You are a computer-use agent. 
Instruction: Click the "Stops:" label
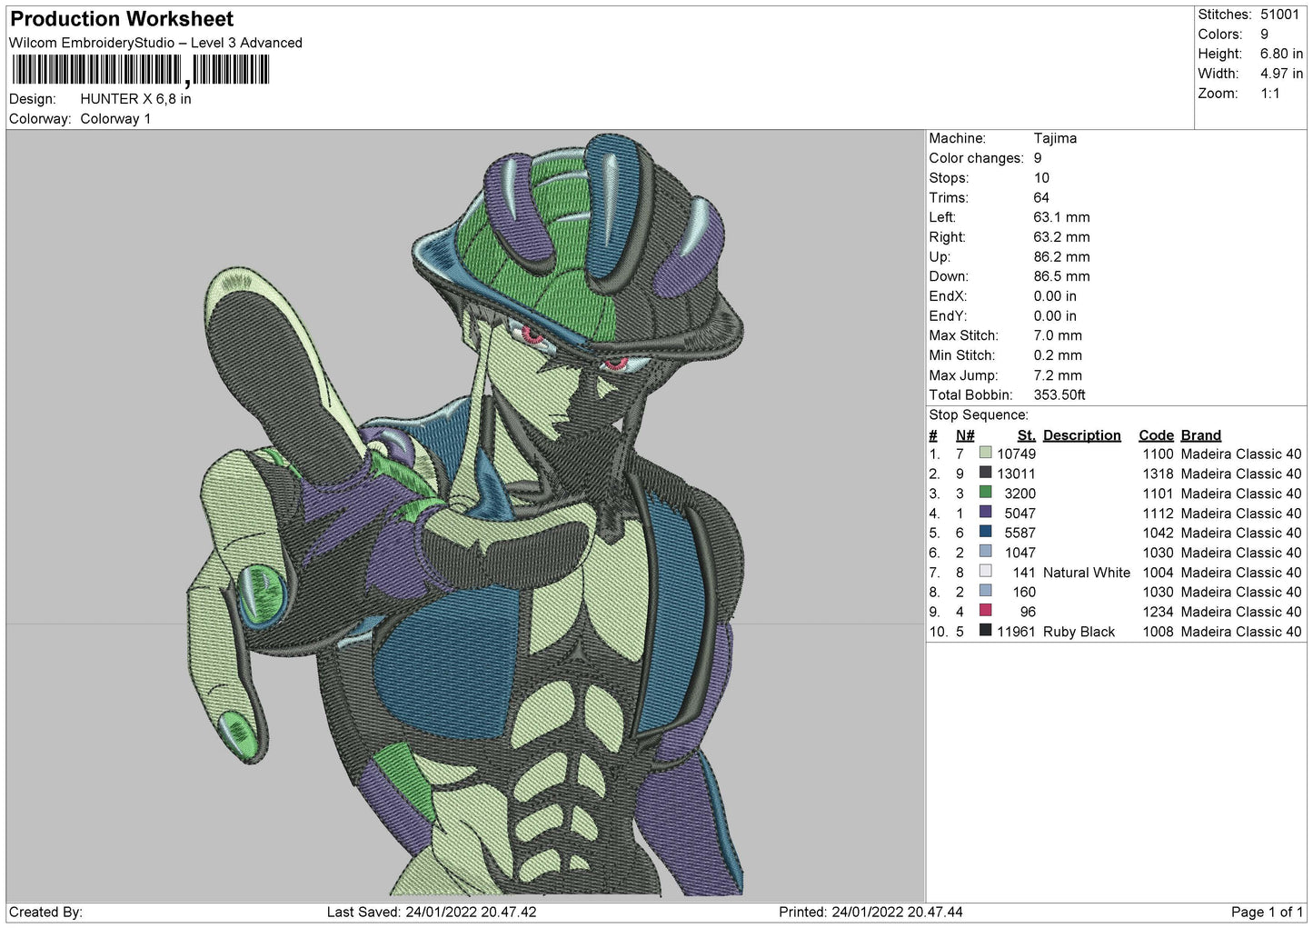(x=949, y=178)
